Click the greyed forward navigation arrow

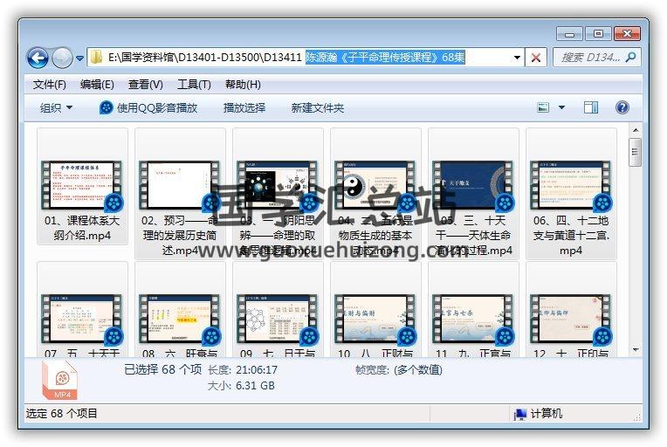point(62,58)
